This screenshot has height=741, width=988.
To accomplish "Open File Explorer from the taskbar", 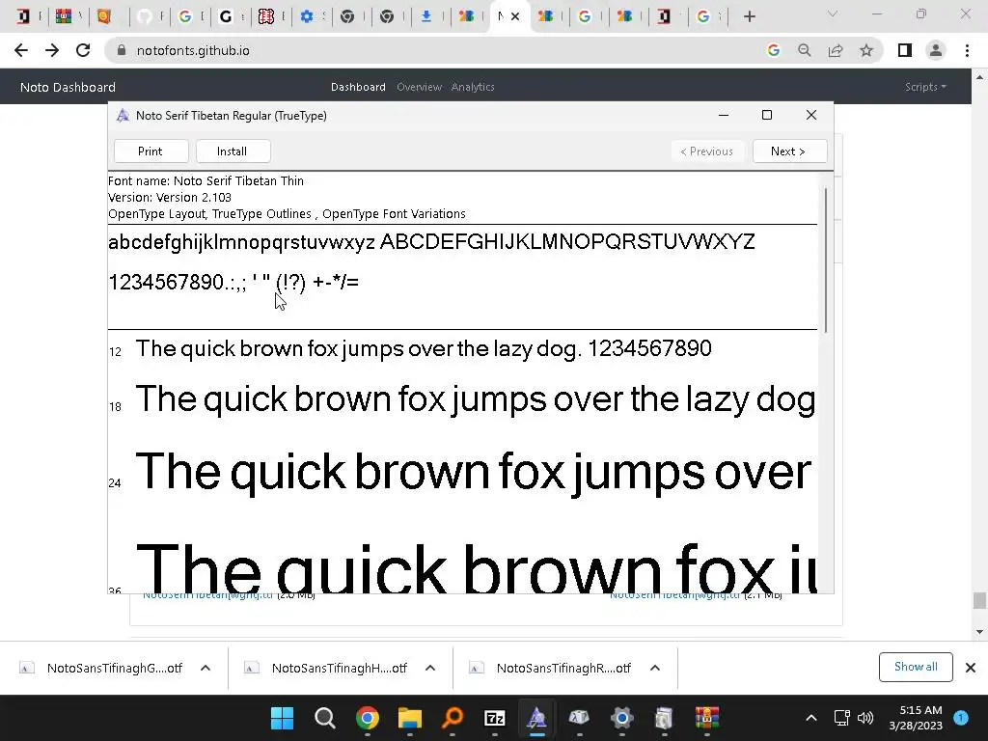I will click(x=409, y=718).
